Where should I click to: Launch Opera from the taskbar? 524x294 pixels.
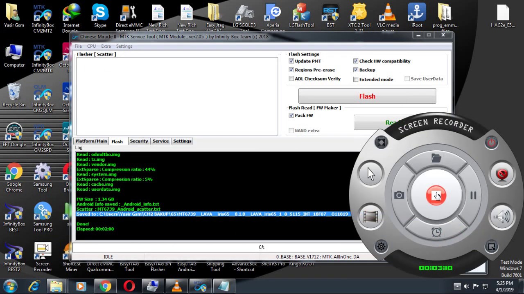pyautogui.click(x=129, y=286)
